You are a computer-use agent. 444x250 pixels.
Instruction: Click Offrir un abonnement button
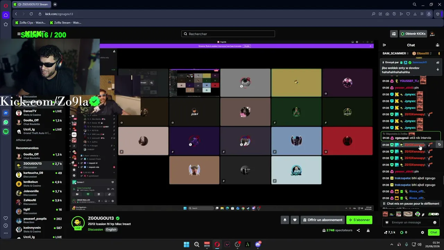coord(323,220)
